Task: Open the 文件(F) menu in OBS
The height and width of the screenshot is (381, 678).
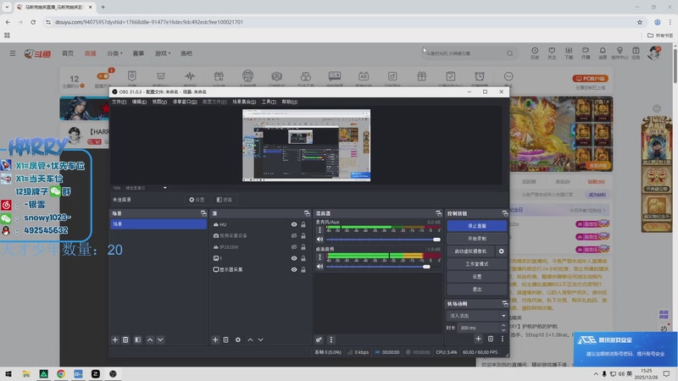Action: point(119,102)
